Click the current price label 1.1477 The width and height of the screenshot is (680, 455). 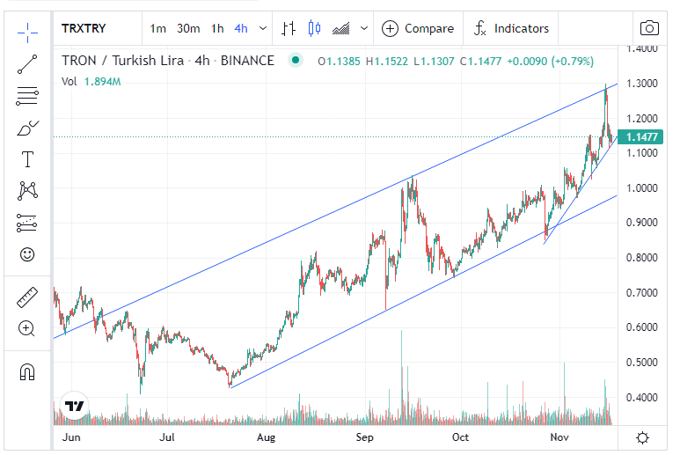pyautogui.click(x=640, y=137)
